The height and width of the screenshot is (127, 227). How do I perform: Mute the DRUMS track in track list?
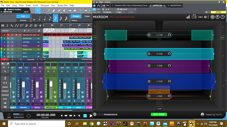coord(8,42)
